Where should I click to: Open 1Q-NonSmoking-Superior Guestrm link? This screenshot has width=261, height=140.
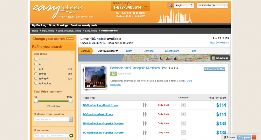(x=103, y=133)
